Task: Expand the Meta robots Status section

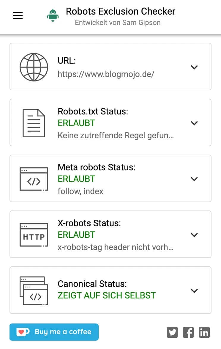Action: click(x=194, y=179)
